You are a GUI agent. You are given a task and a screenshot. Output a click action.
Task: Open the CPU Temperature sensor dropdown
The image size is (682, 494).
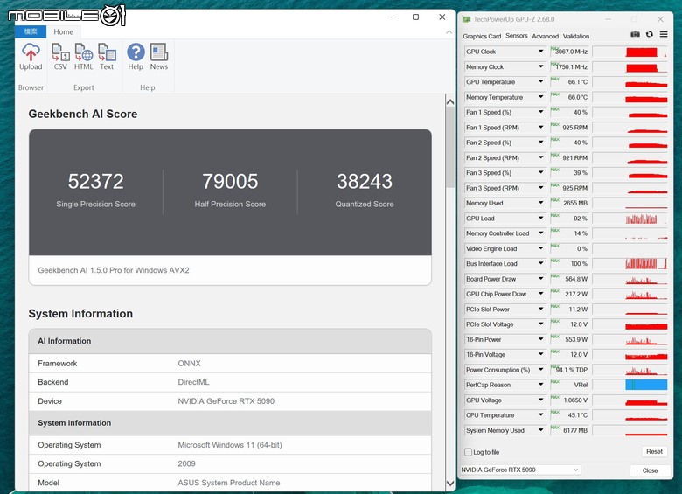click(540, 414)
